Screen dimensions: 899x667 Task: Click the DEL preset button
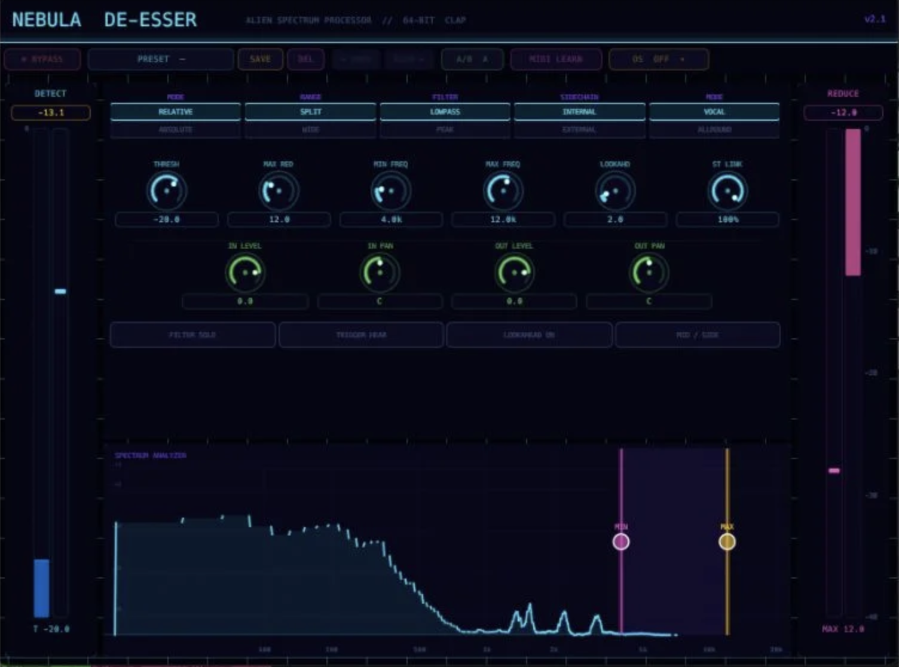click(305, 59)
